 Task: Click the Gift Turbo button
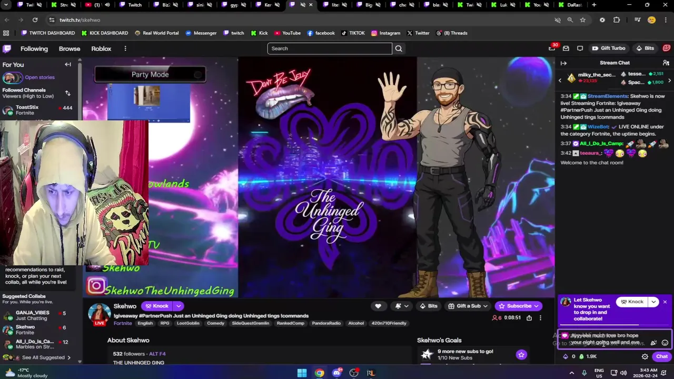pyautogui.click(x=608, y=48)
